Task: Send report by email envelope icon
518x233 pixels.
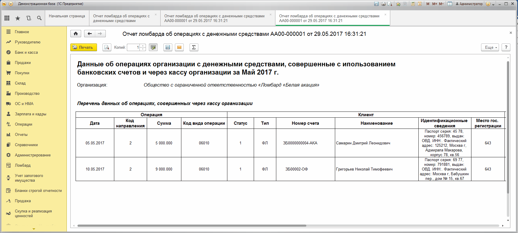Action: (x=179, y=47)
